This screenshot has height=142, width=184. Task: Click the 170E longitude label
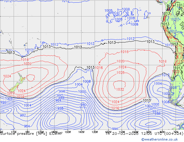tap(14, 132)
